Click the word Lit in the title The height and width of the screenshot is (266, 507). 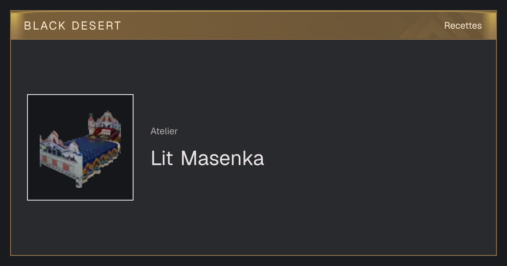tap(162, 158)
